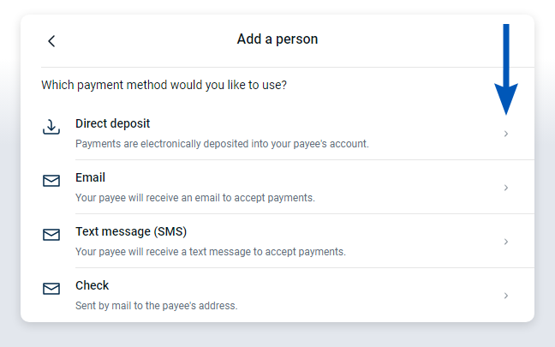Select Email payment method

[90, 177]
